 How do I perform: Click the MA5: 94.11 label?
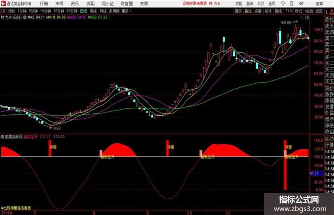click(x=36, y=17)
